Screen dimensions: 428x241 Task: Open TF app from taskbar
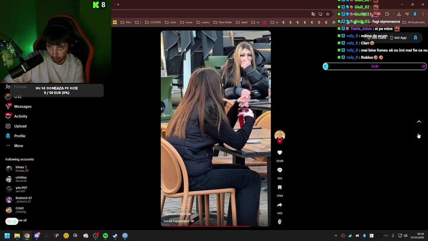(x=56, y=236)
